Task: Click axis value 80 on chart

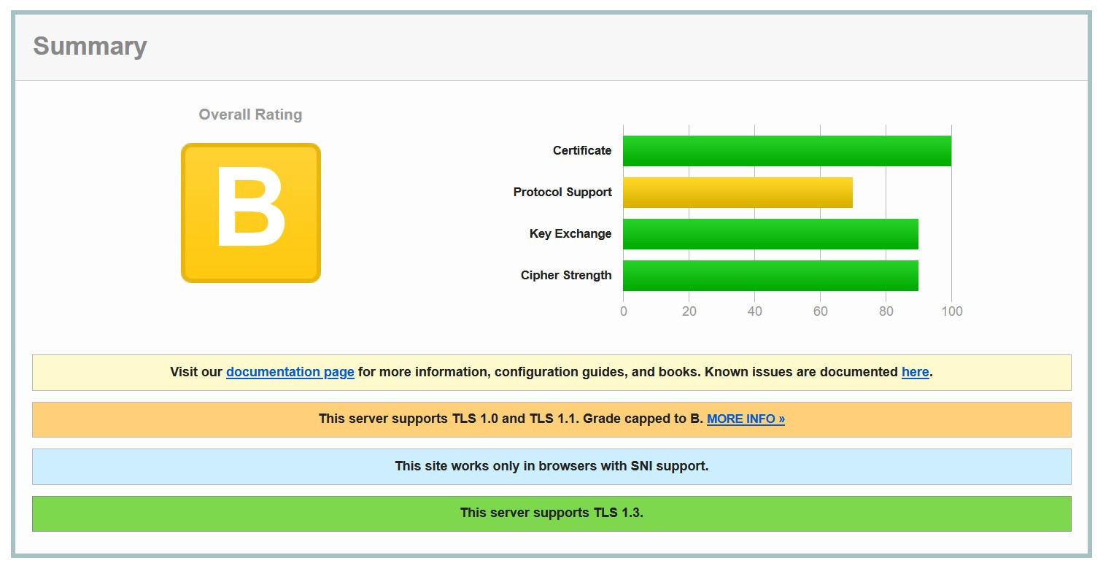Action: 886,311
